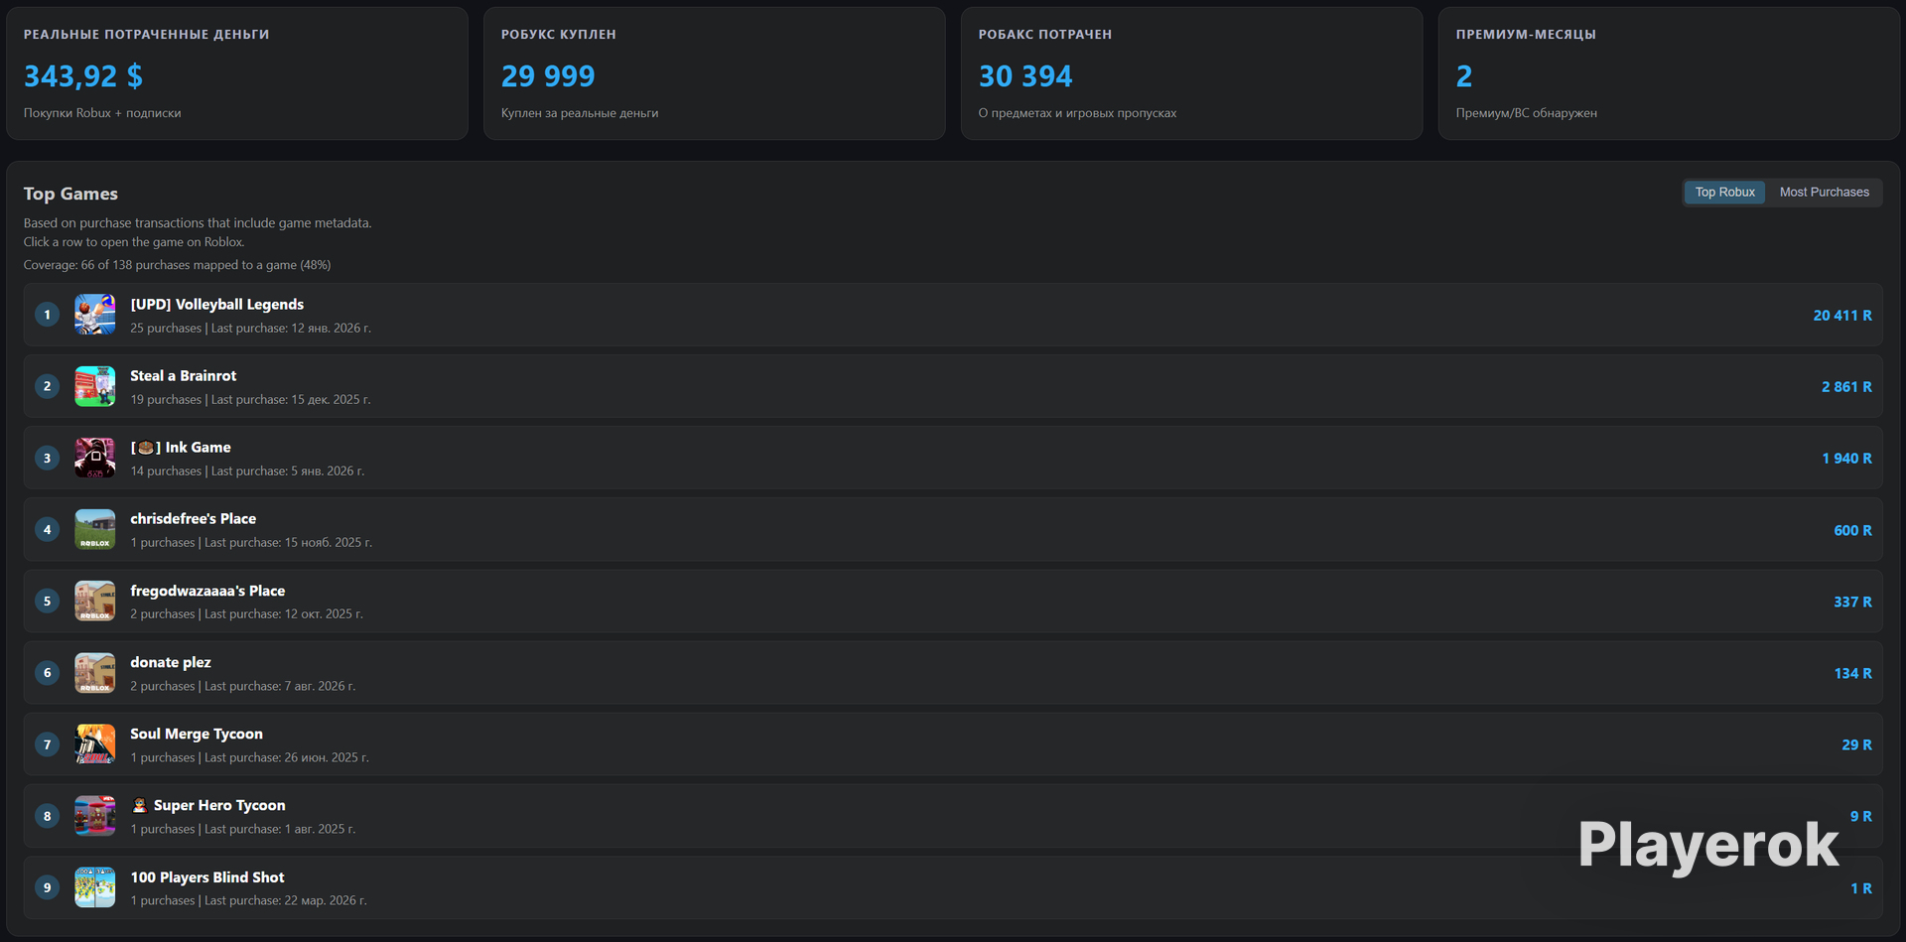Screen dimensions: 1906x942
Task: Click the 1 940 R amount
Action: tap(1846, 459)
